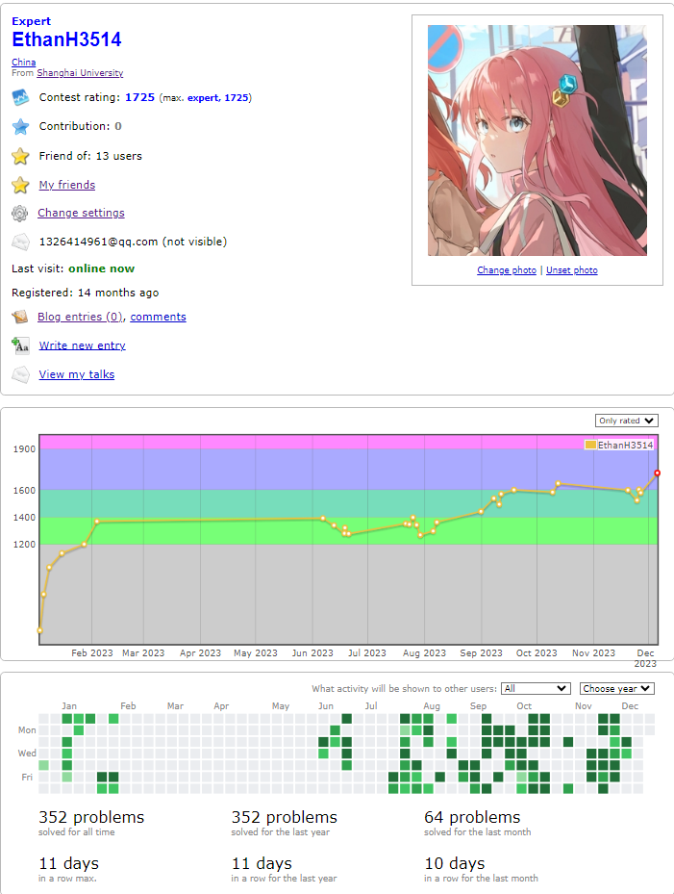Click the profile avatar image

coord(537,140)
